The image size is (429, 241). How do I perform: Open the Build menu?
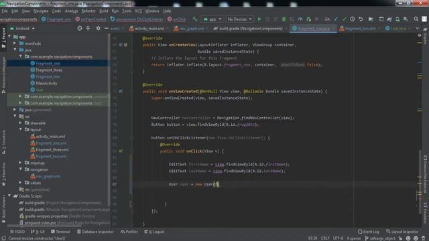click(x=103, y=11)
